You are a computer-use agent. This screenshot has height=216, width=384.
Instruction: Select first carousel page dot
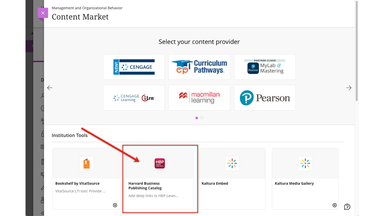tap(197, 118)
